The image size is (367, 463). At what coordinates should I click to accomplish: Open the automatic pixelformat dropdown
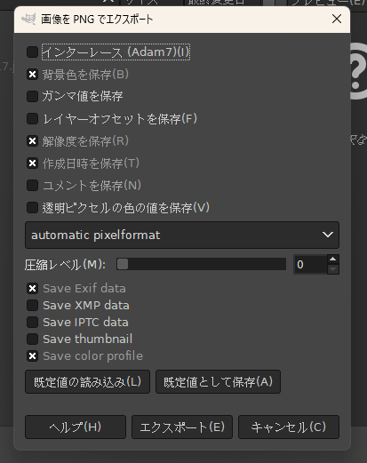coord(182,235)
